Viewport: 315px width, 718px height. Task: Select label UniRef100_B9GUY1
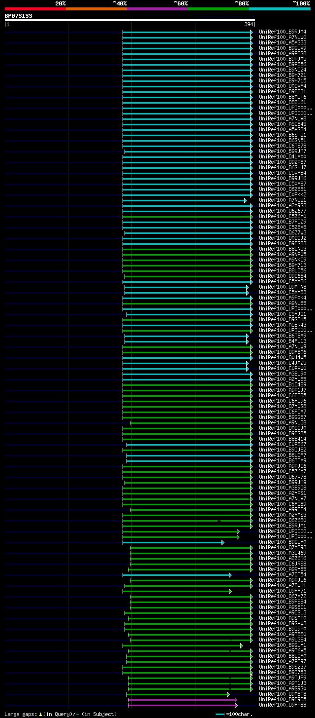pos(283,645)
